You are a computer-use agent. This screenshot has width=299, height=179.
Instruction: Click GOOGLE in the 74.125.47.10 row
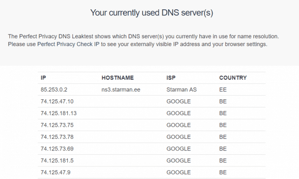coord(178,102)
